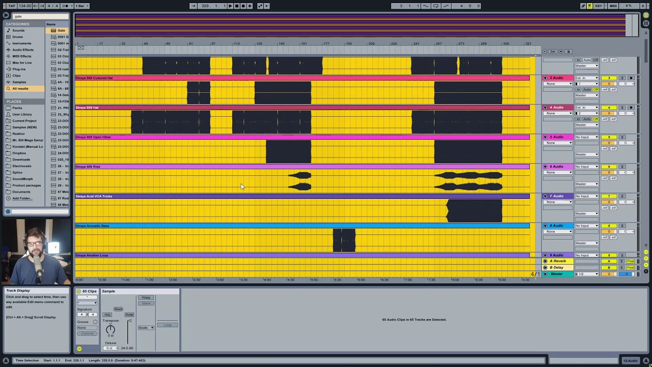
Task: Toggle Follow playback arrow button
Action: coord(193,6)
